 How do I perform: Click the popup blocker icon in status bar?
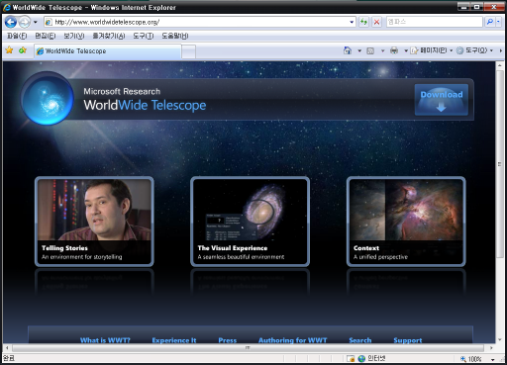click(x=351, y=358)
